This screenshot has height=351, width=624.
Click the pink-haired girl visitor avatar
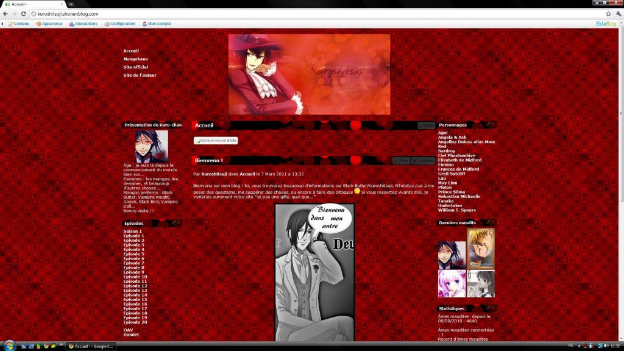pyautogui.click(x=452, y=284)
